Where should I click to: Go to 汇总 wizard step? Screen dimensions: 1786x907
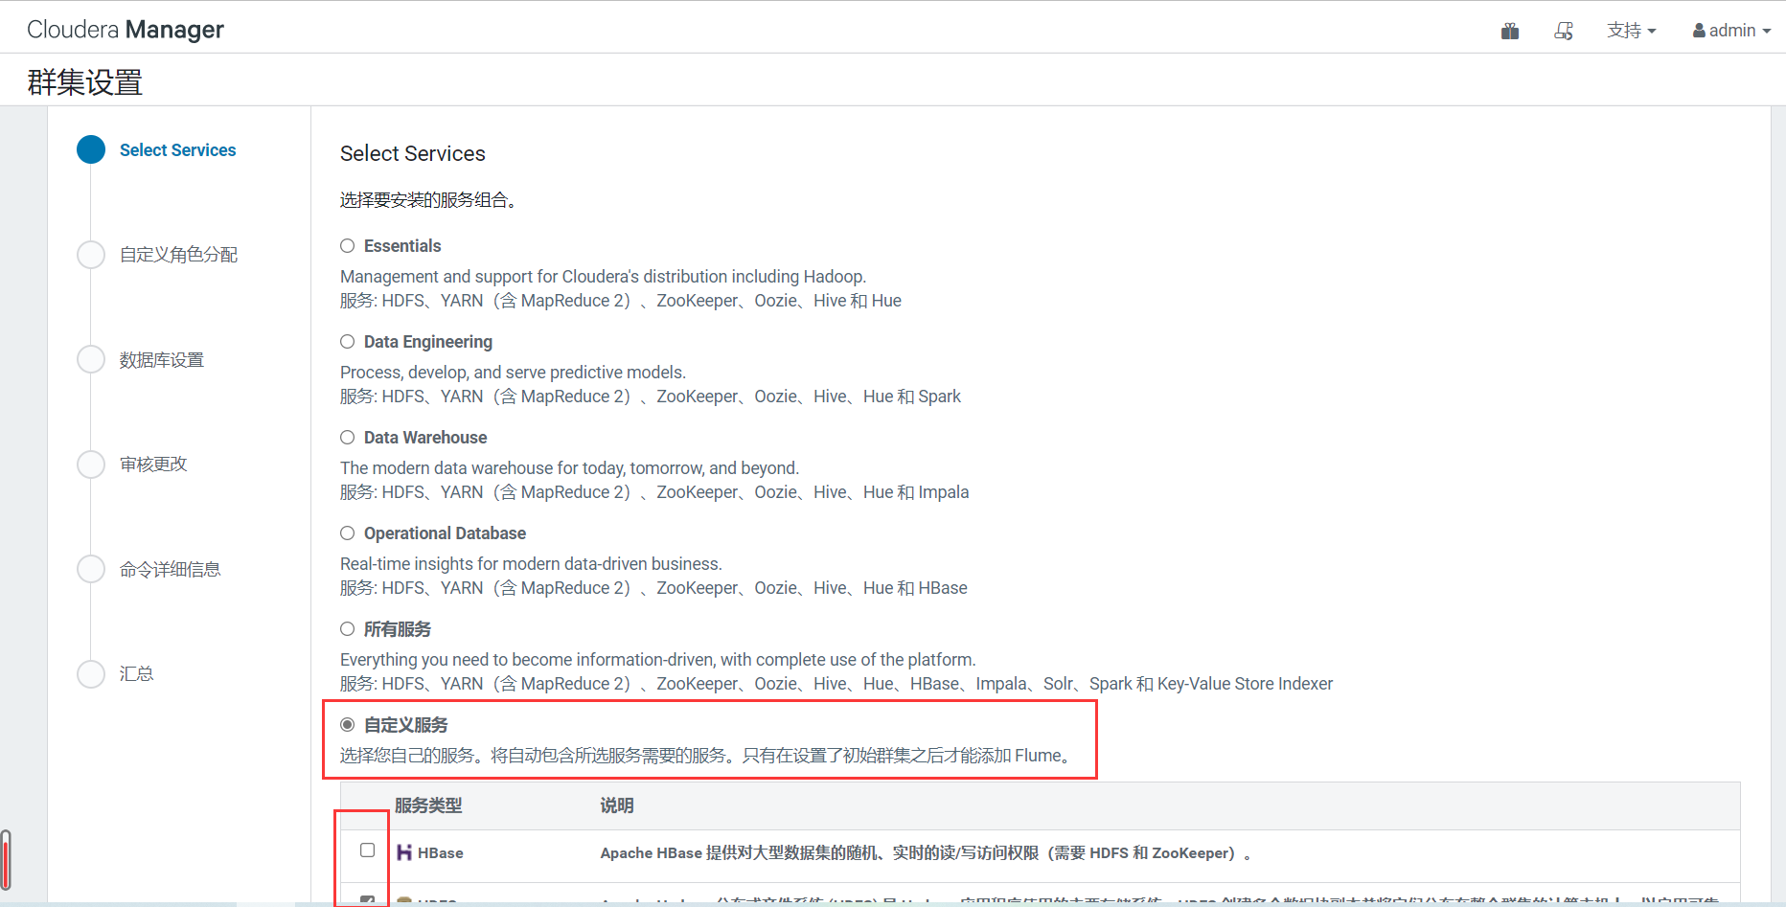[136, 674]
